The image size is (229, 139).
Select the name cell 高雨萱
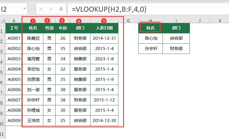click(x=33, y=59)
